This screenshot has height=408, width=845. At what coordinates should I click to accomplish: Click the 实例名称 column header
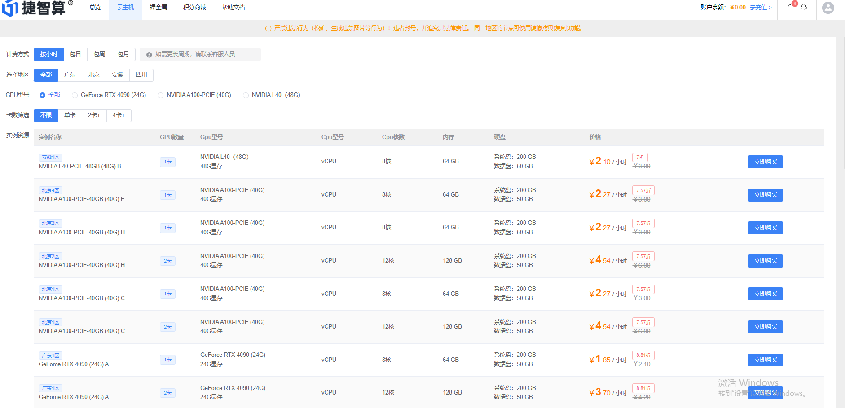(x=50, y=137)
